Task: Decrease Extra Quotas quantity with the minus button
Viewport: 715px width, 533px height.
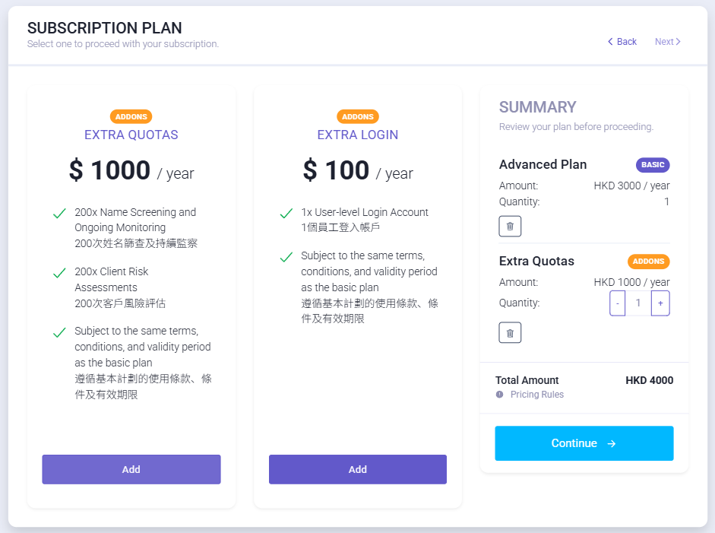Action: 618,303
